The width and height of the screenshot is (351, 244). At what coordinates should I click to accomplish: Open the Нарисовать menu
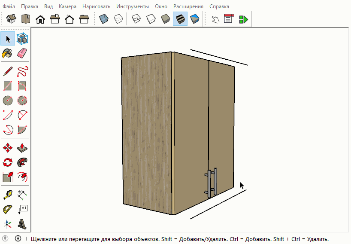point(96,6)
